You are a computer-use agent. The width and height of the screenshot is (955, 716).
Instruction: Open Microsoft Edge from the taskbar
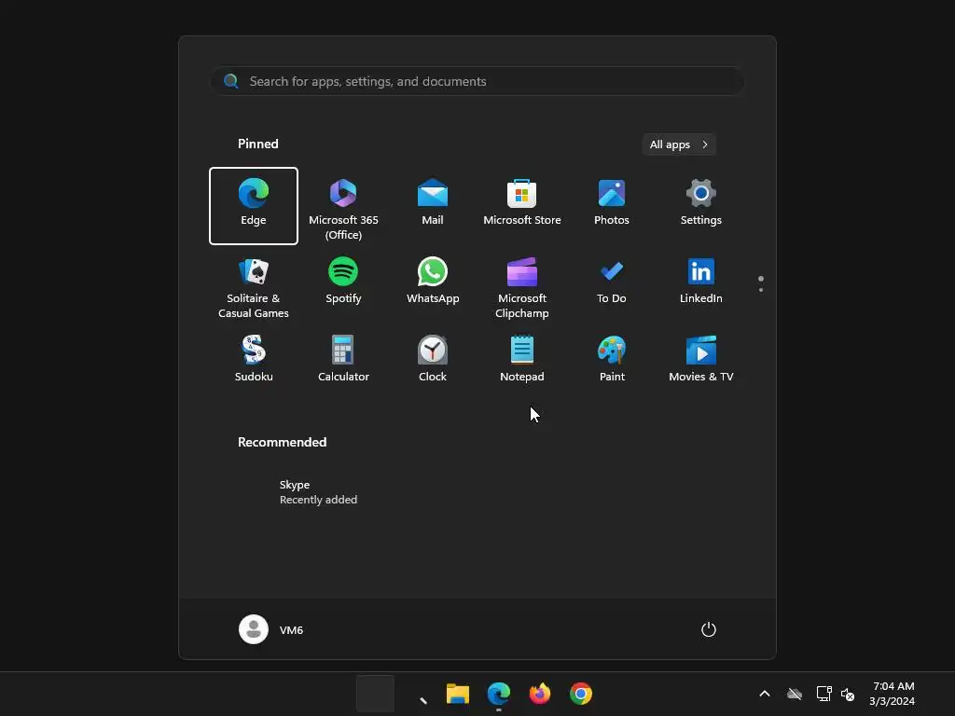coord(499,694)
